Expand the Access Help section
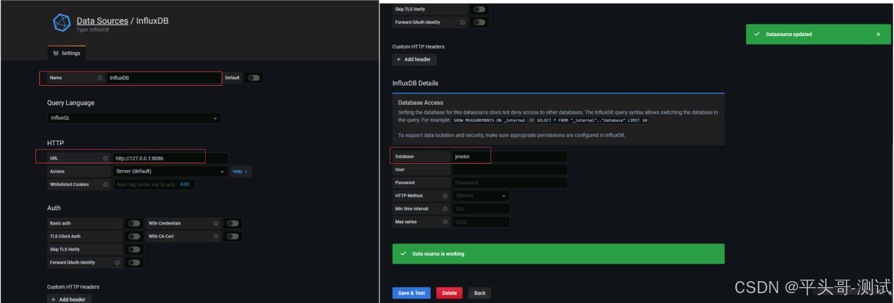Image resolution: width=894 pixels, height=303 pixels. coord(240,171)
